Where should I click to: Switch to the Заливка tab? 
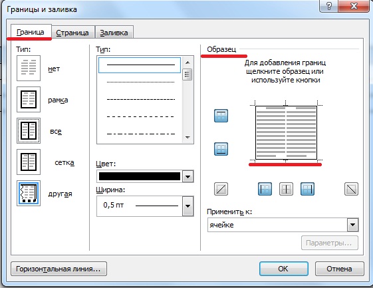pos(114,33)
